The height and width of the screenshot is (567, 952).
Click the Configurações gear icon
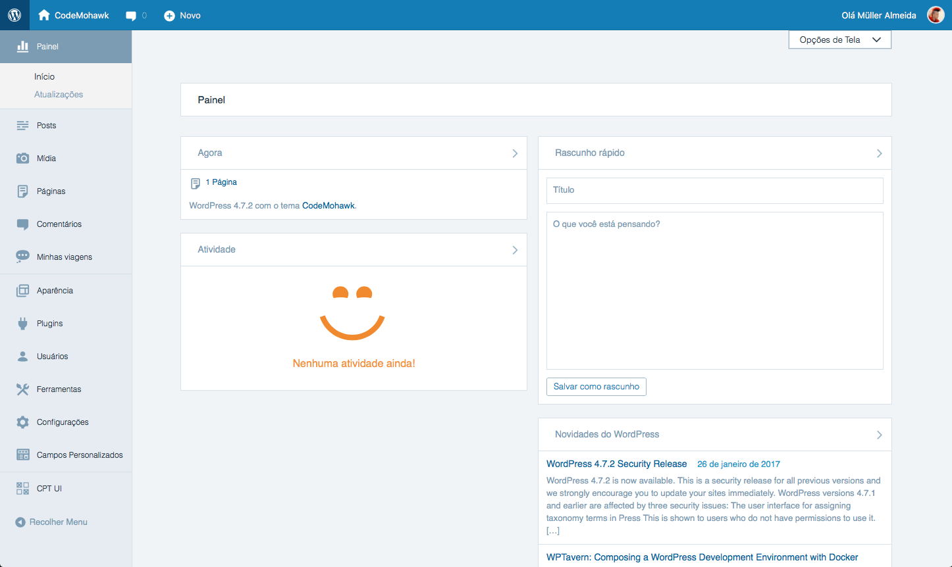tap(22, 422)
